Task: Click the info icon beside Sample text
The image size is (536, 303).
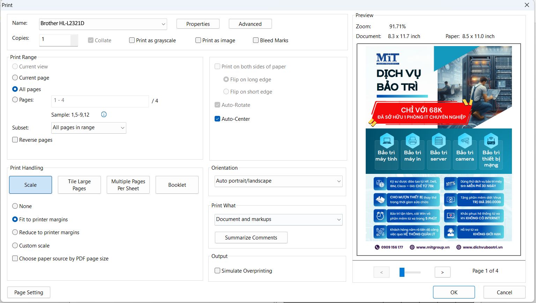Action: click(104, 114)
